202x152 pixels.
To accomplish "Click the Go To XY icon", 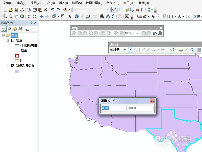I will pyautogui.click(x=113, y=16).
